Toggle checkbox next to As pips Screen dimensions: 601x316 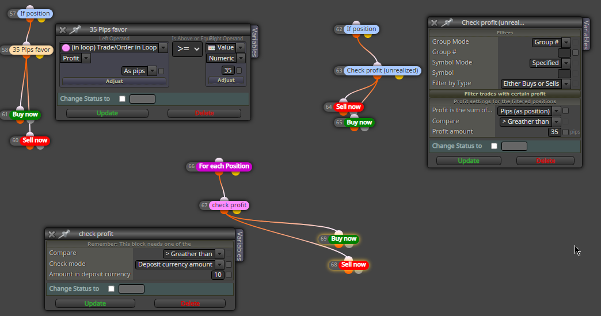click(x=161, y=71)
